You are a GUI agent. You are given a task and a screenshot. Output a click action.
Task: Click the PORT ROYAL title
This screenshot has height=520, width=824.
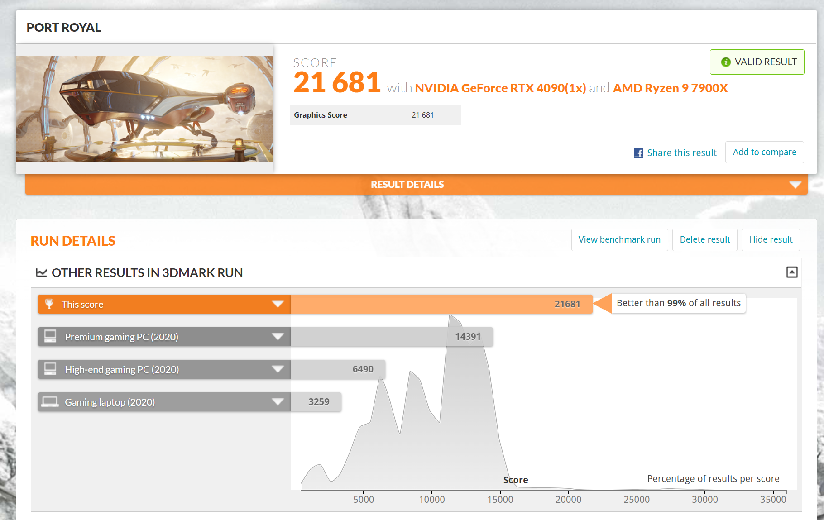tap(64, 28)
